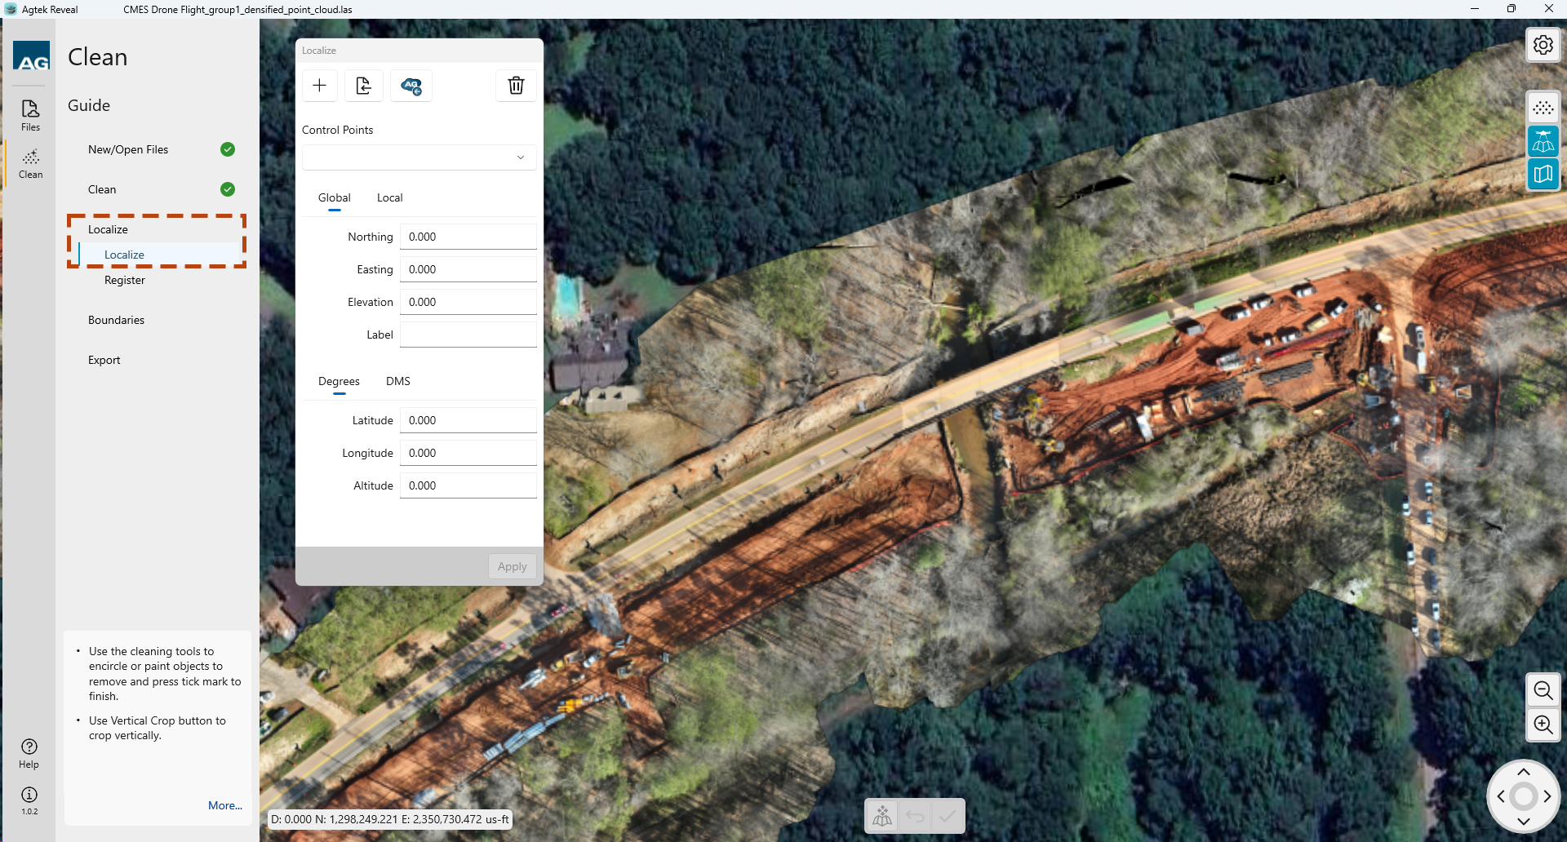
Task: Zoom in on the map view
Action: (1543, 725)
